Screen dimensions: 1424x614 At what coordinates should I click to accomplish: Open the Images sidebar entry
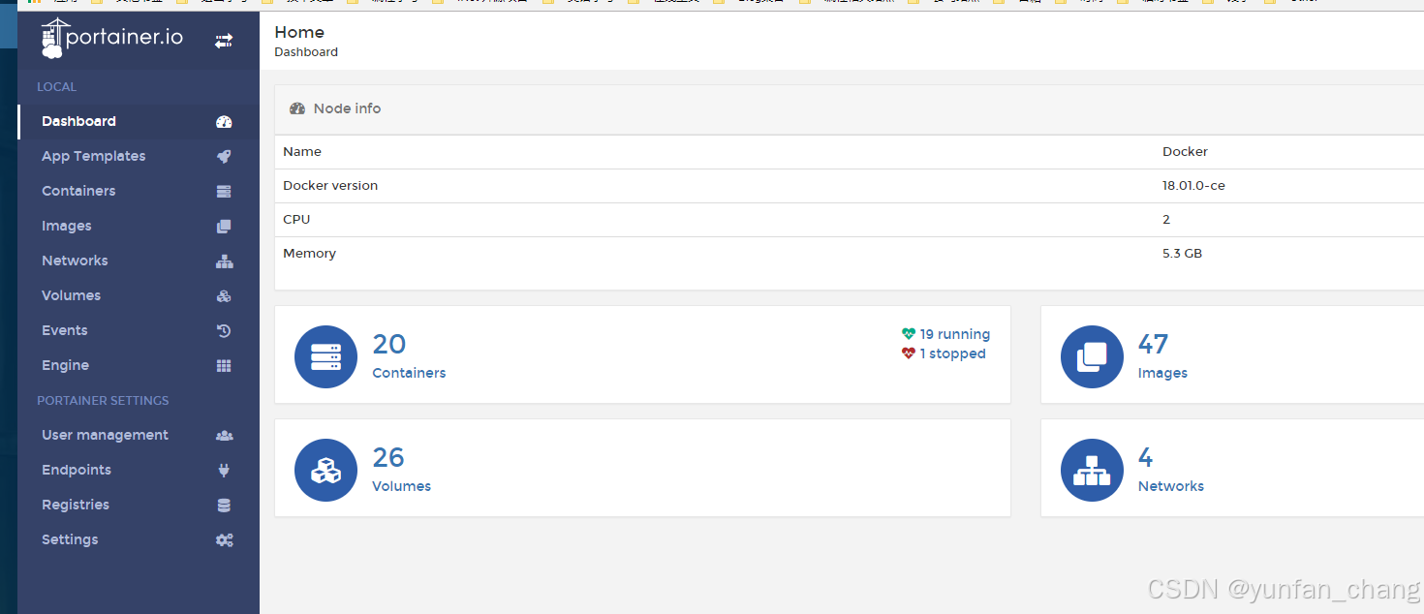[139, 226]
